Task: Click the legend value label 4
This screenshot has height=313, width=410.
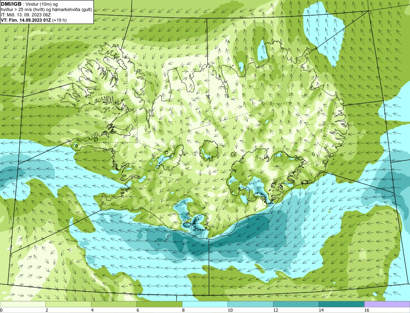Action: pos(92,310)
